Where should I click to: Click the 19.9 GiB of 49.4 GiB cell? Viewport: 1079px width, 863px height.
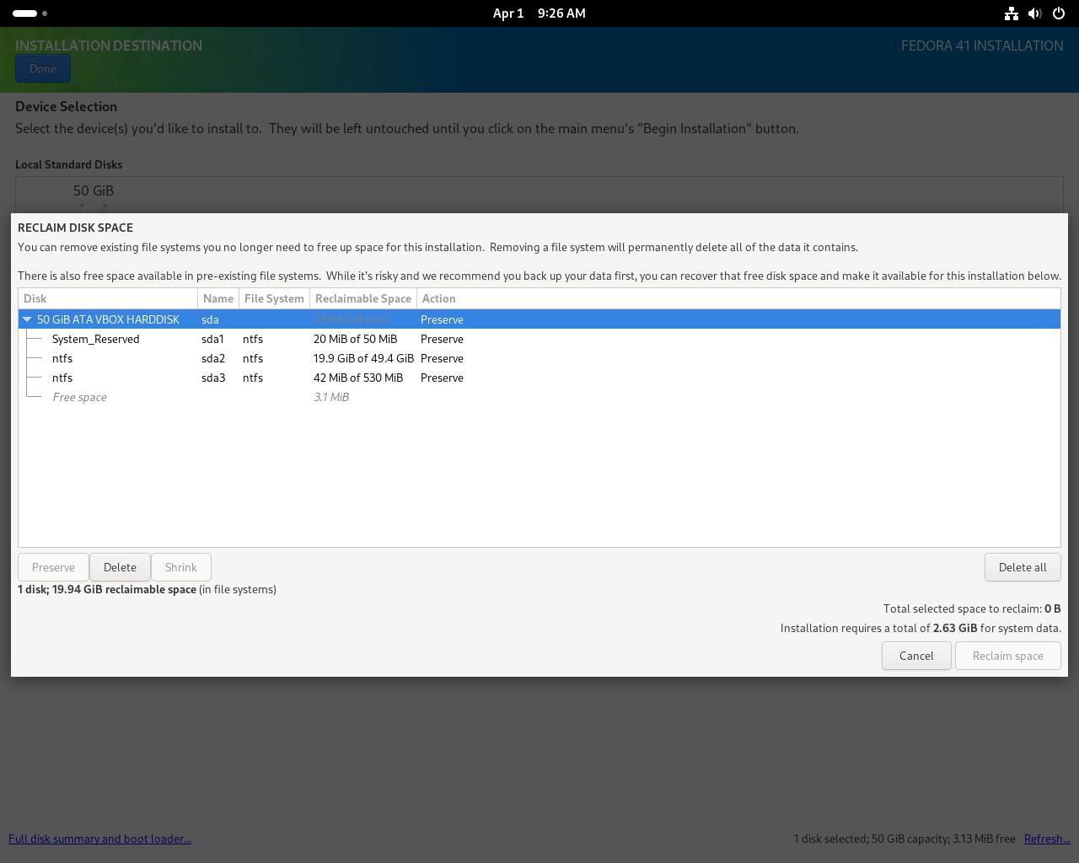coord(363,358)
